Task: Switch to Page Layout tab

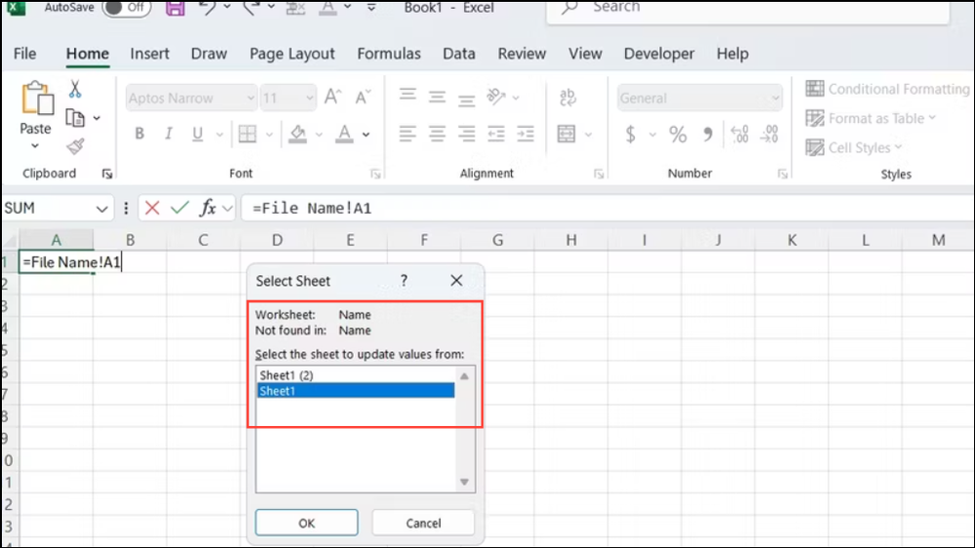Action: [292, 54]
